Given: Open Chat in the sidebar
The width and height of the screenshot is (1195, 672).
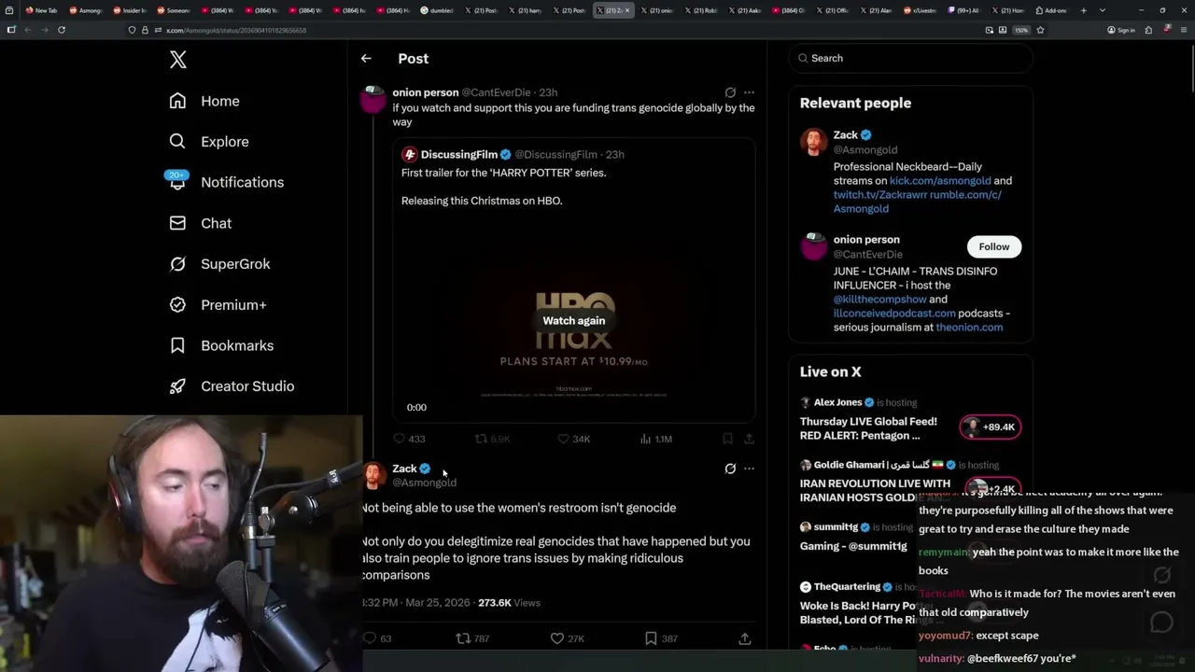Looking at the screenshot, I should 200,223.
